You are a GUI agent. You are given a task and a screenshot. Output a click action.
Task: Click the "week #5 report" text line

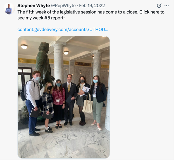click(41, 18)
